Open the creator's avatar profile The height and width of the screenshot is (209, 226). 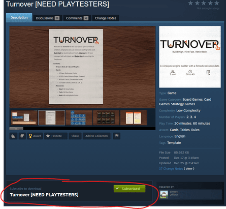(x=164, y=195)
